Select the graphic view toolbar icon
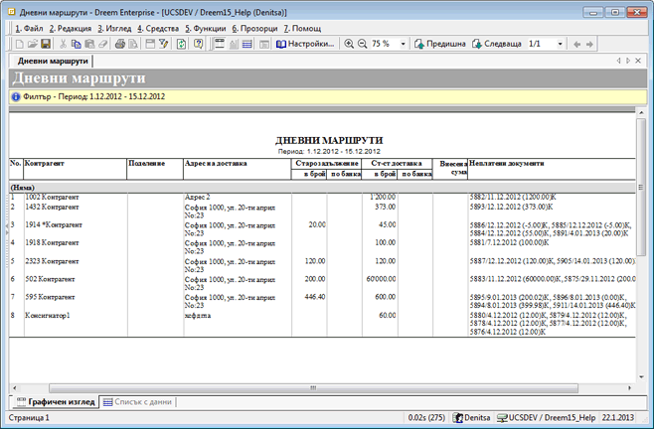The height and width of the screenshot is (429, 654). (x=220, y=44)
